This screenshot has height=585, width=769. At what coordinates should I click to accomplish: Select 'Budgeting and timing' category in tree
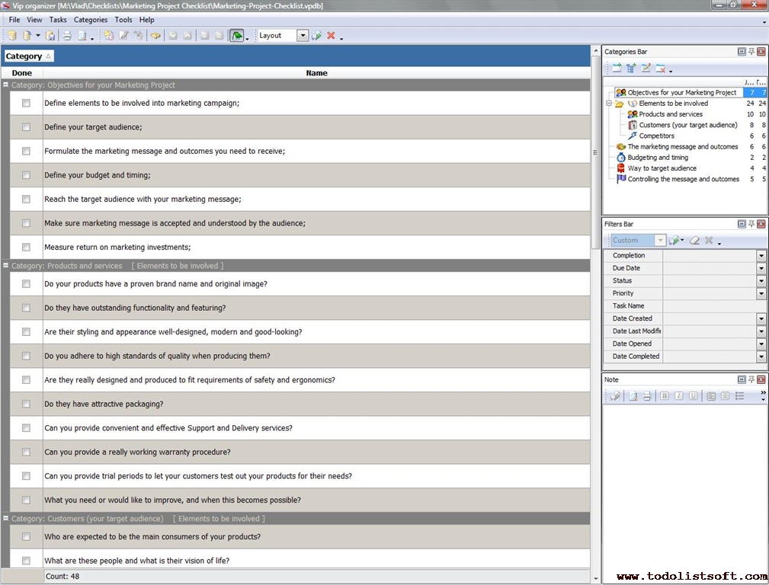pos(658,158)
